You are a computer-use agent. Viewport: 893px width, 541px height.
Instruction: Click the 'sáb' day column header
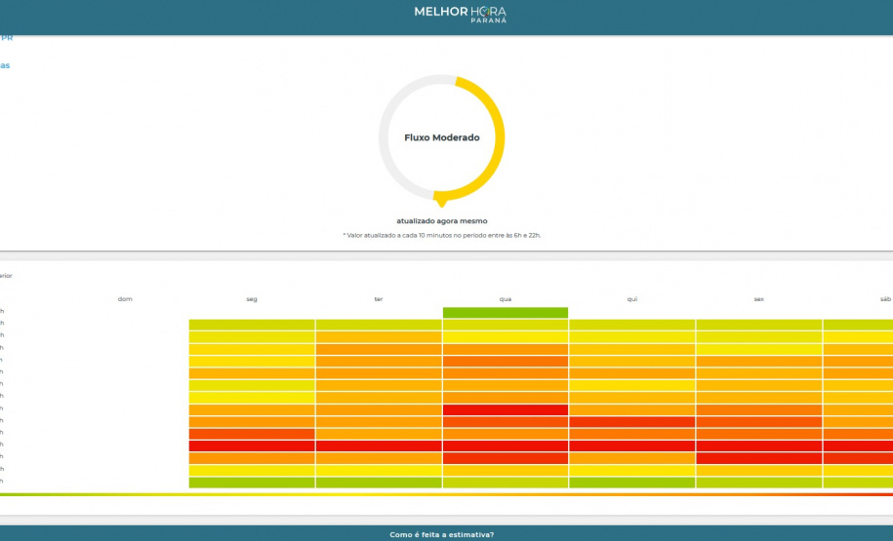coord(884,299)
